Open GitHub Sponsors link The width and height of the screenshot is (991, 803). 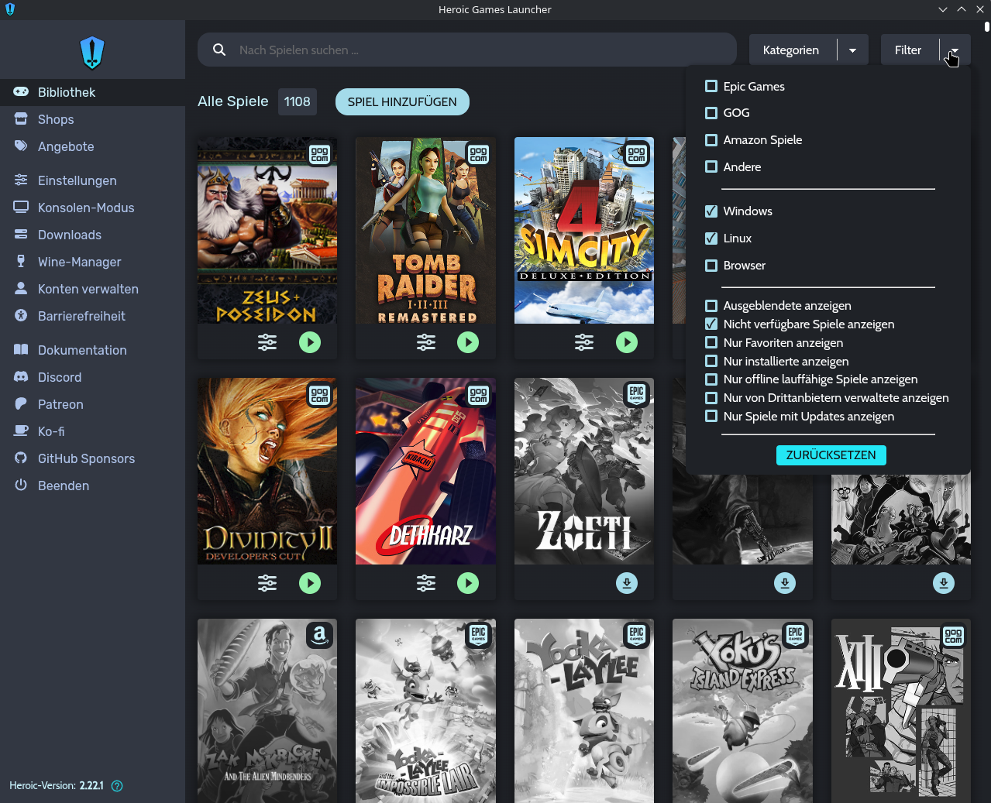point(92,458)
